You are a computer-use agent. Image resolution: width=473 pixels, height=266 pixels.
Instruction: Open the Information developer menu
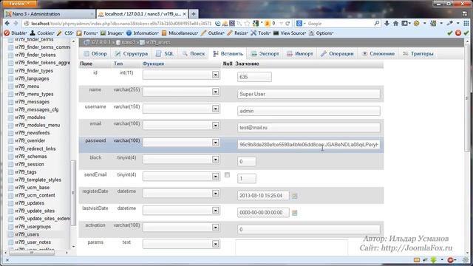click(143, 33)
